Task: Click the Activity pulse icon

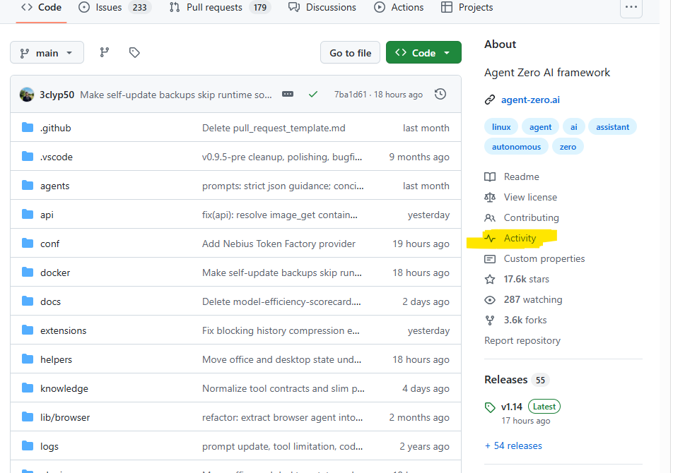Action: coord(490,238)
